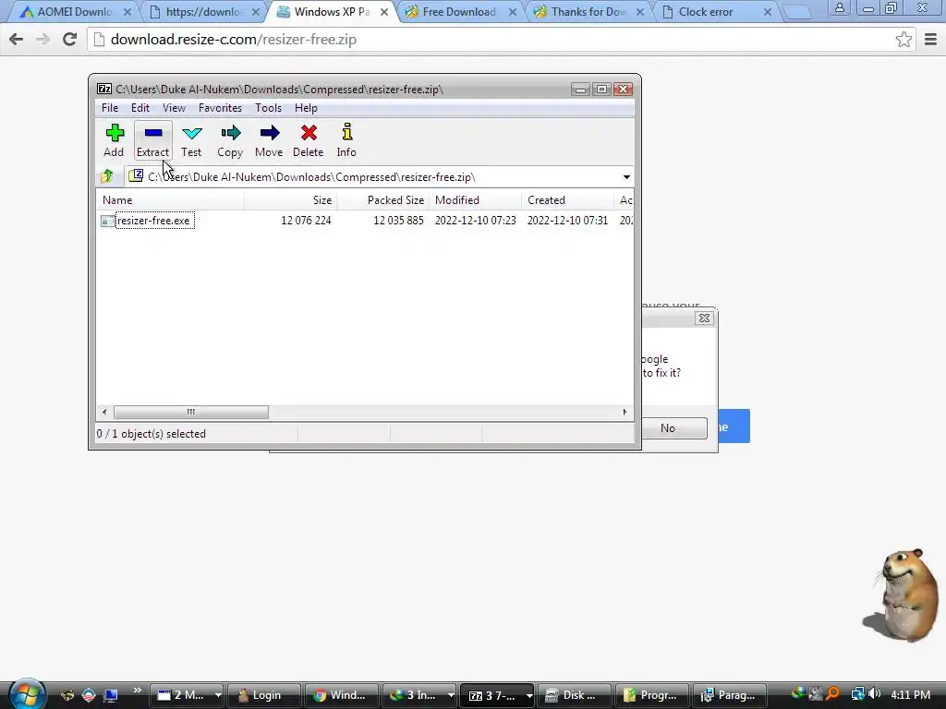Click the Chrome user profile icon
Screen dimensions: 946x709
point(839,7)
